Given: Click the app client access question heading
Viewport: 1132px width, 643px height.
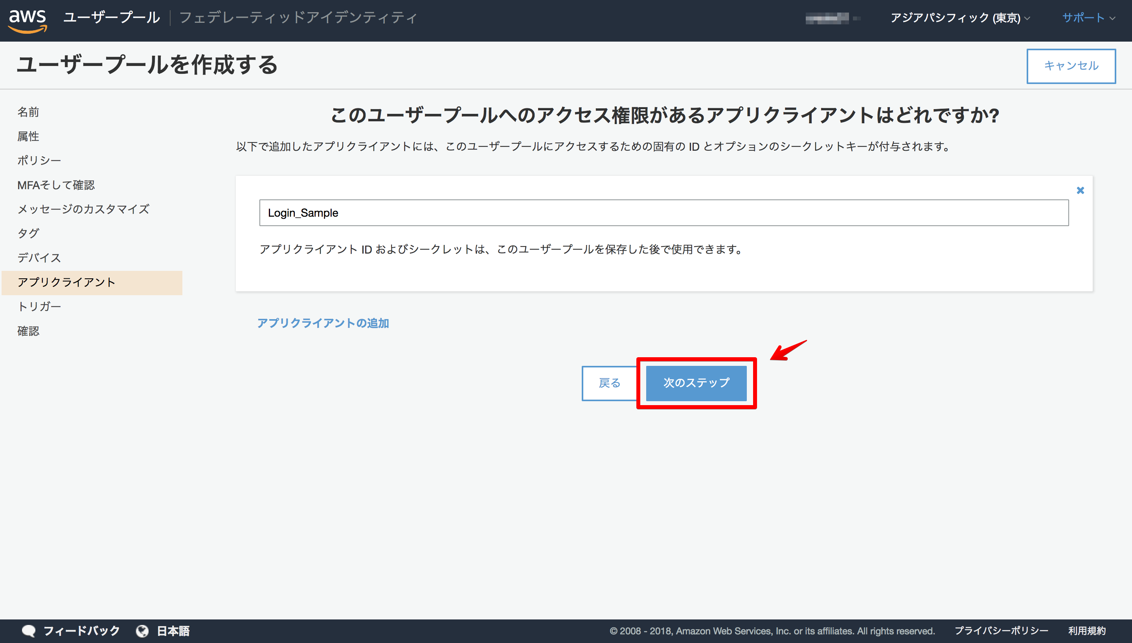Looking at the screenshot, I should pyautogui.click(x=665, y=116).
